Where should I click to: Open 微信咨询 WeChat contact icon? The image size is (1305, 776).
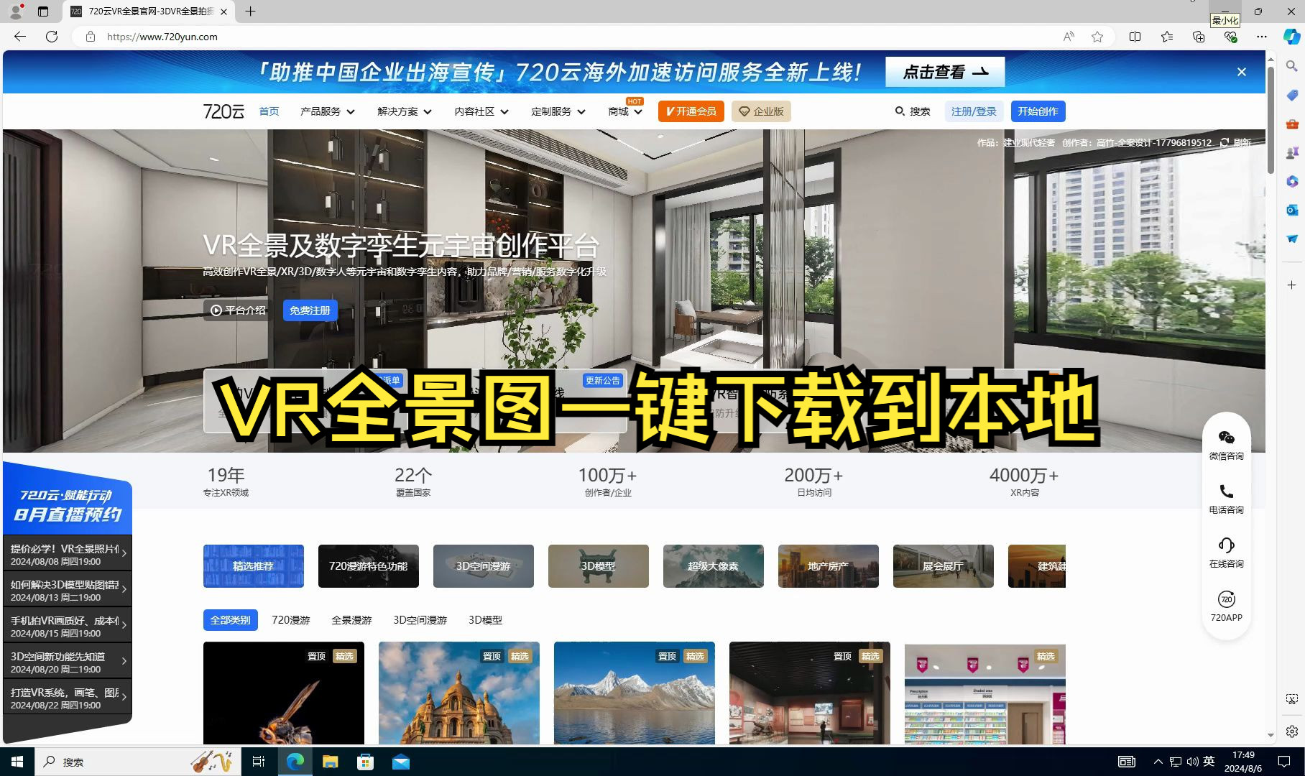(1226, 445)
